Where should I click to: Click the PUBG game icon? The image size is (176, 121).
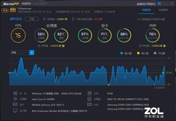tap(13, 10)
